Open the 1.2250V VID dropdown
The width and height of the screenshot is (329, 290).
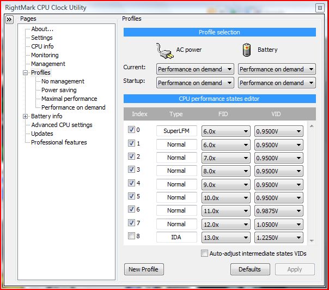click(279, 238)
